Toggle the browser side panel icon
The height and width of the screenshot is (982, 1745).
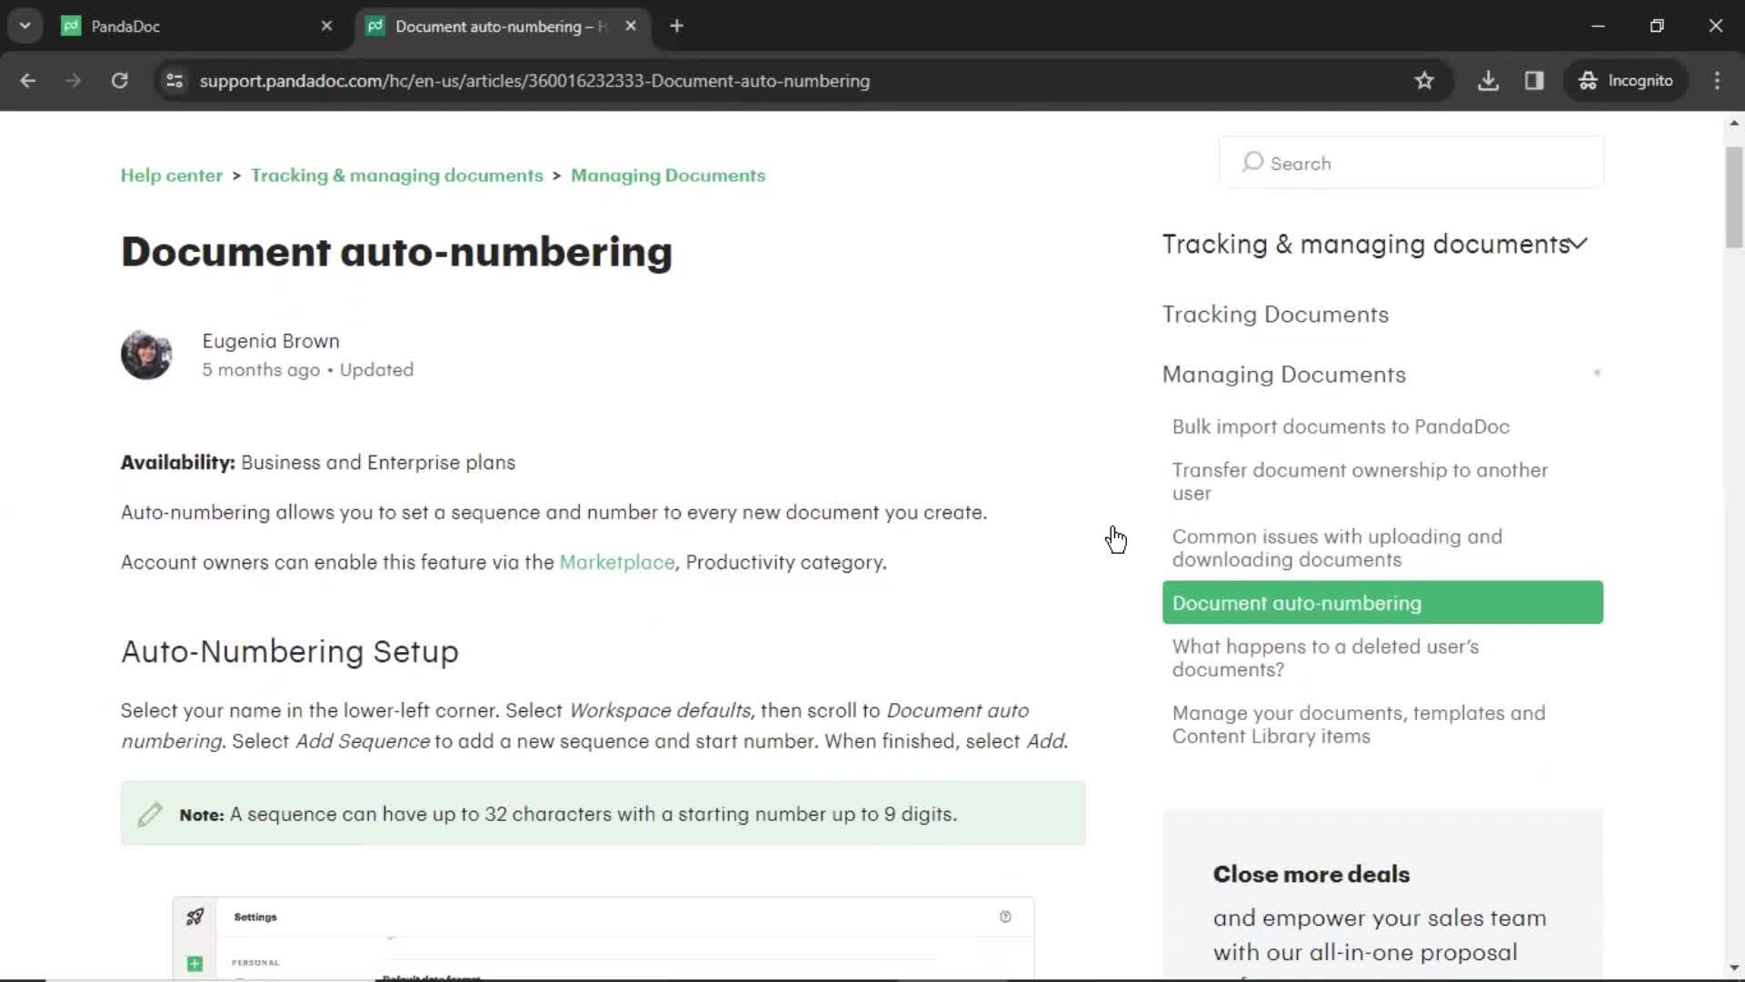(x=1534, y=81)
